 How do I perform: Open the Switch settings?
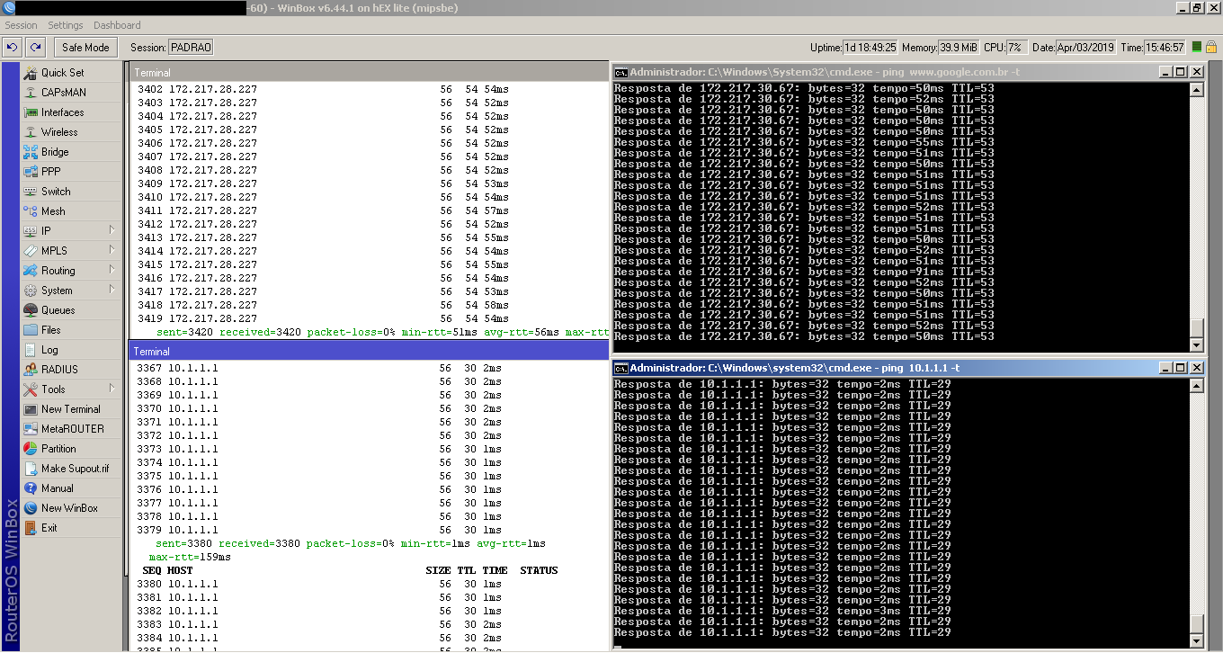pyautogui.click(x=56, y=192)
